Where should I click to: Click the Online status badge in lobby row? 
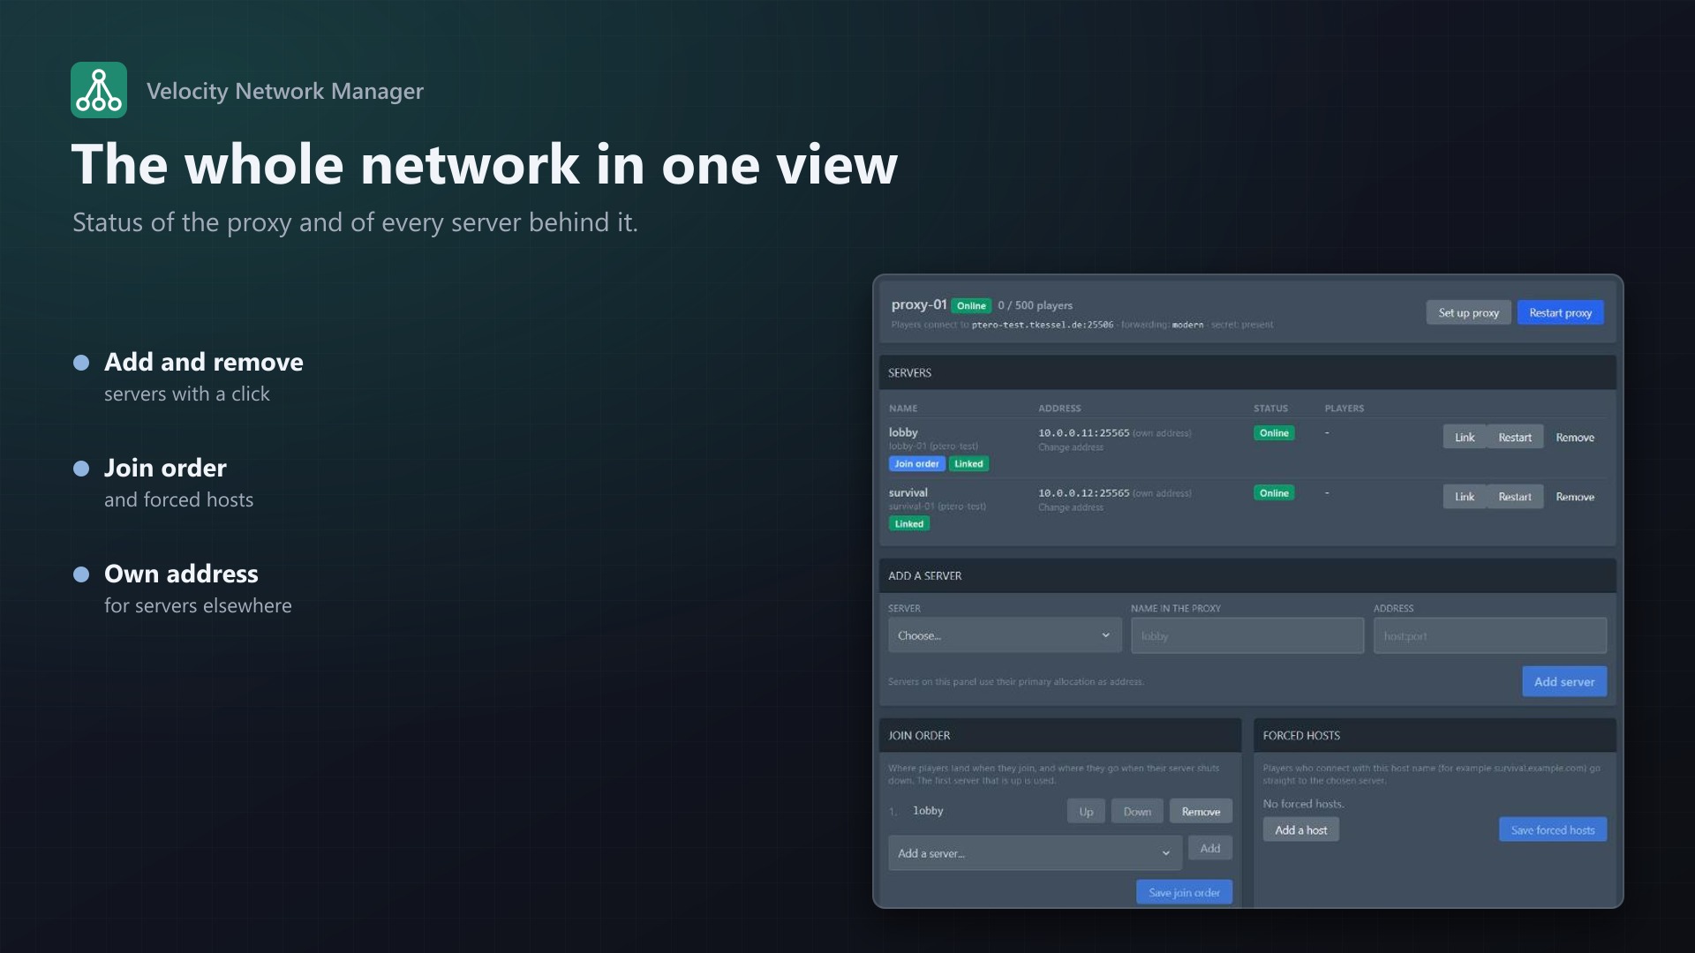(1274, 432)
